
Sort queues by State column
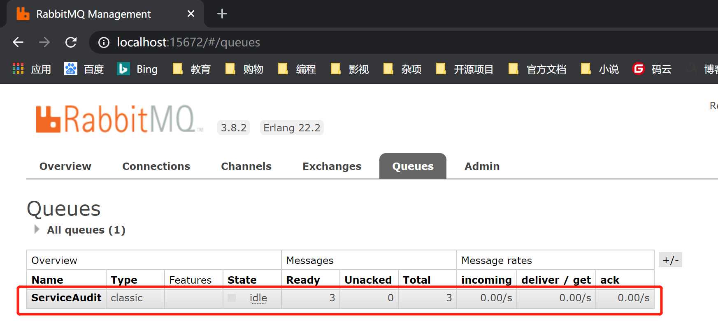click(x=242, y=280)
